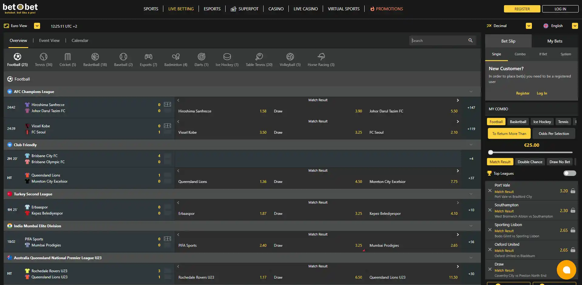Filter My Combo by Basketball
The height and width of the screenshot is (285, 582).
coord(518,122)
